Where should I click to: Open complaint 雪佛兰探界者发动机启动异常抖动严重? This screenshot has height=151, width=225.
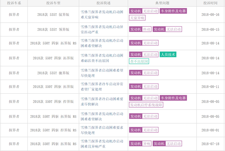point(102,29)
